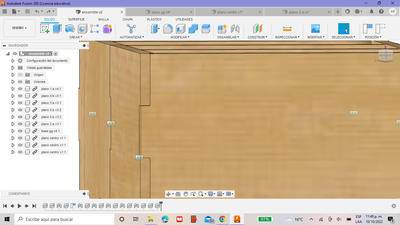Screen dimensions: 400x225
Task: Open the XR user profile
Action: tap(393, 11)
